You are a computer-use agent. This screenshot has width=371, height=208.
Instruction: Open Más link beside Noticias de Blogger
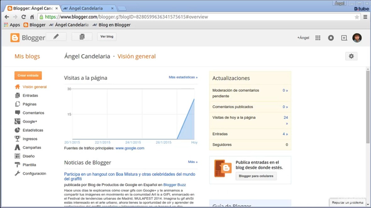pos(193,162)
